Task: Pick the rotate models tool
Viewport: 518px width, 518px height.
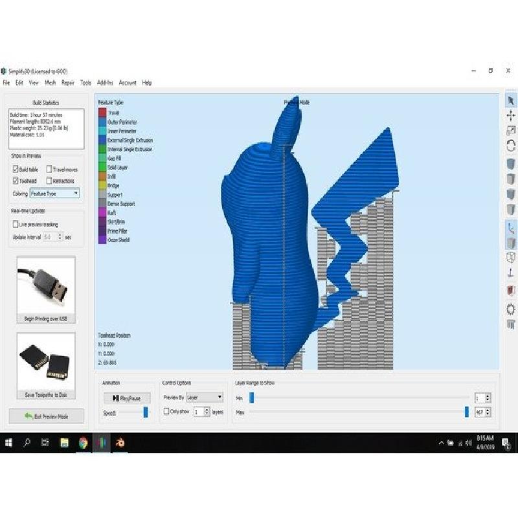Action: pos(511,145)
